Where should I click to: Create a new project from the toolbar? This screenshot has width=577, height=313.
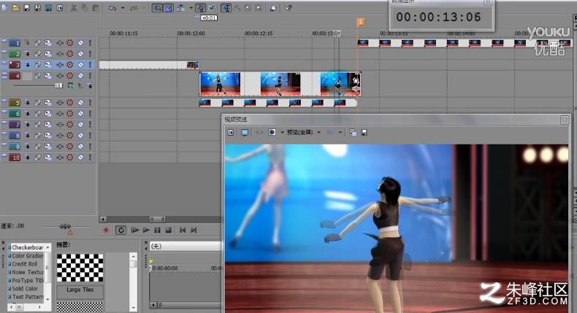point(5,7)
